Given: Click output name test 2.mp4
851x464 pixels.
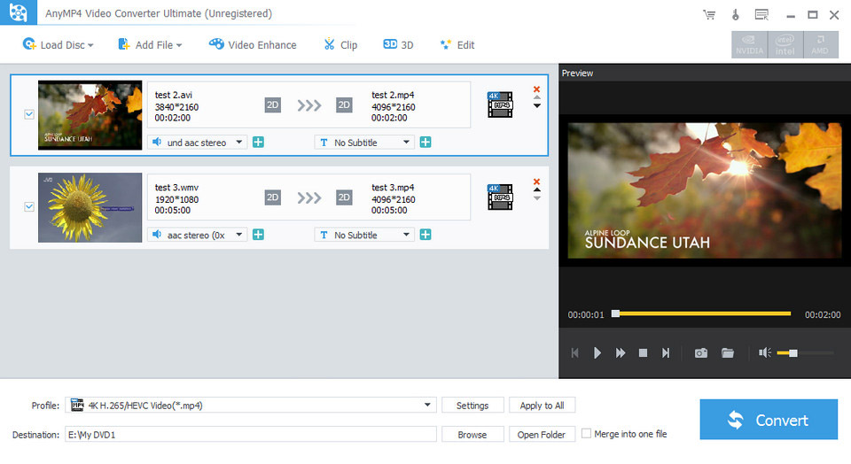Looking at the screenshot, I should click(x=393, y=95).
